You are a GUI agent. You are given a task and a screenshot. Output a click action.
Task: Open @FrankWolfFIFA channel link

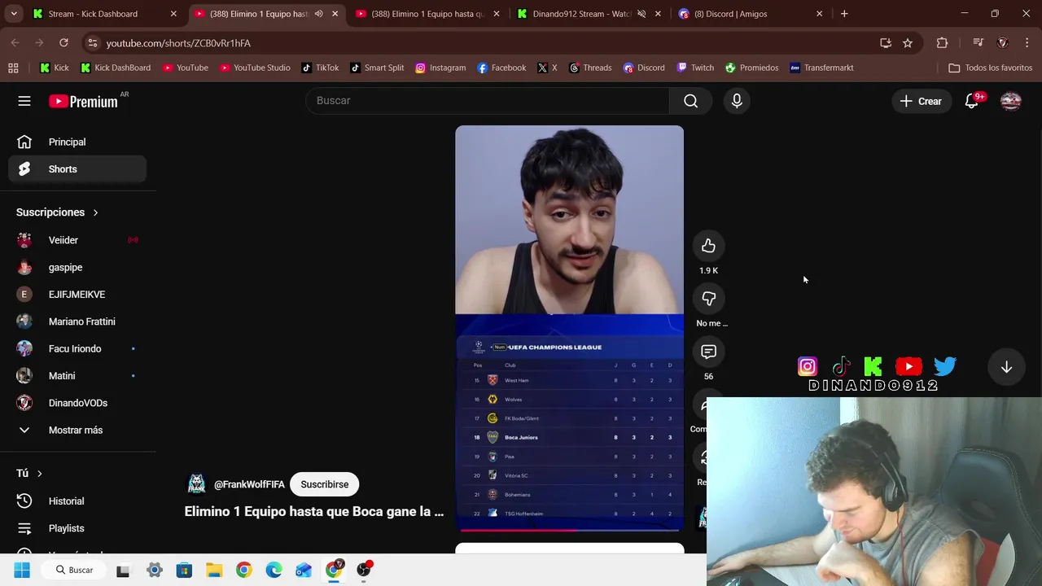click(249, 484)
